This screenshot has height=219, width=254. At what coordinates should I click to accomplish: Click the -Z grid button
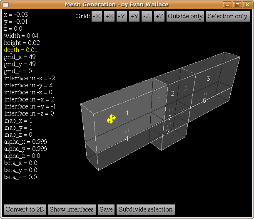click(x=147, y=16)
